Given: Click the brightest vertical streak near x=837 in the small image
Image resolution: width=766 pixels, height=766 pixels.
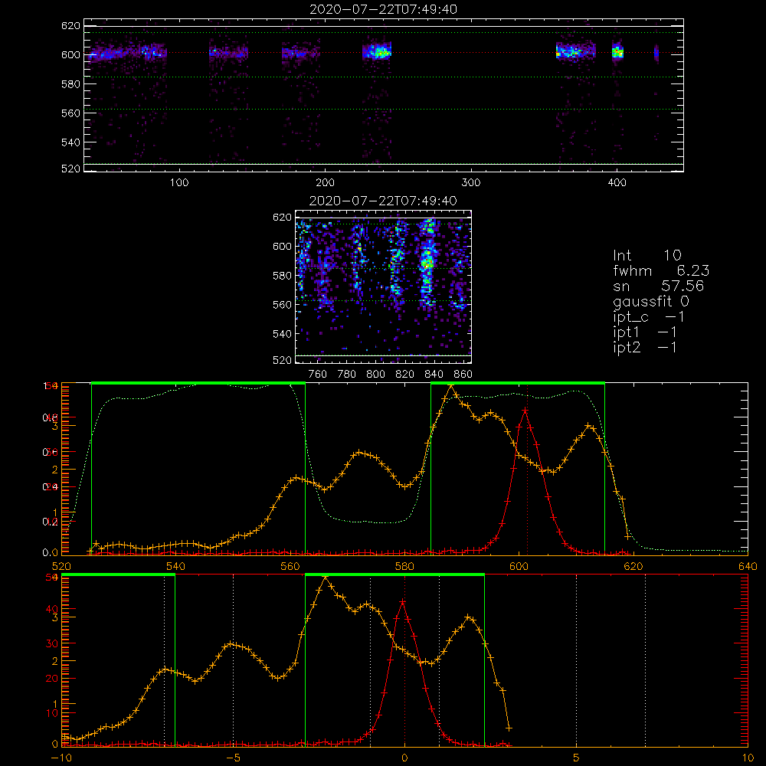Looking at the screenshot, I should tap(427, 262).
